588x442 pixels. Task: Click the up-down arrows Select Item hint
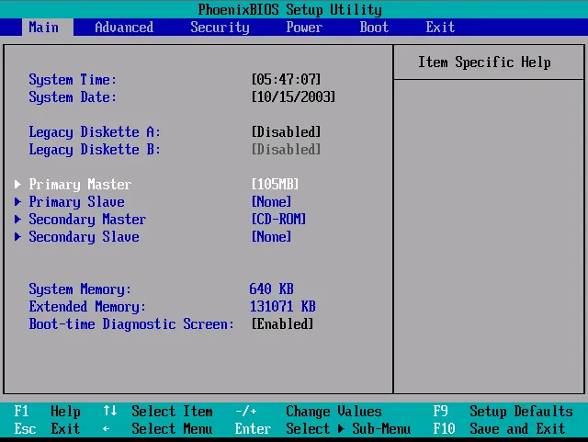(x=158, y=412)
